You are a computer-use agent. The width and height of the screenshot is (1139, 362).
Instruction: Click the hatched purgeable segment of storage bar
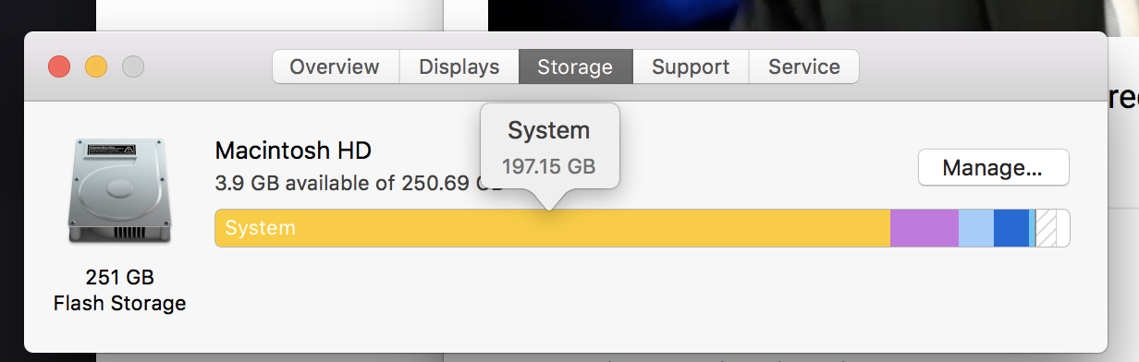(x=1046, y=228)
